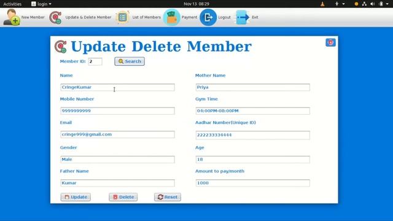Click the clock showing Nov 13 08:29
The height and width of the screenshot is (221, 393).
tap(196, 4)
